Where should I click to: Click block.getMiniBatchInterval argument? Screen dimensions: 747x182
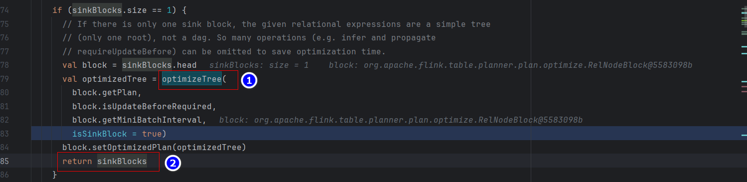tap(139, 120)
